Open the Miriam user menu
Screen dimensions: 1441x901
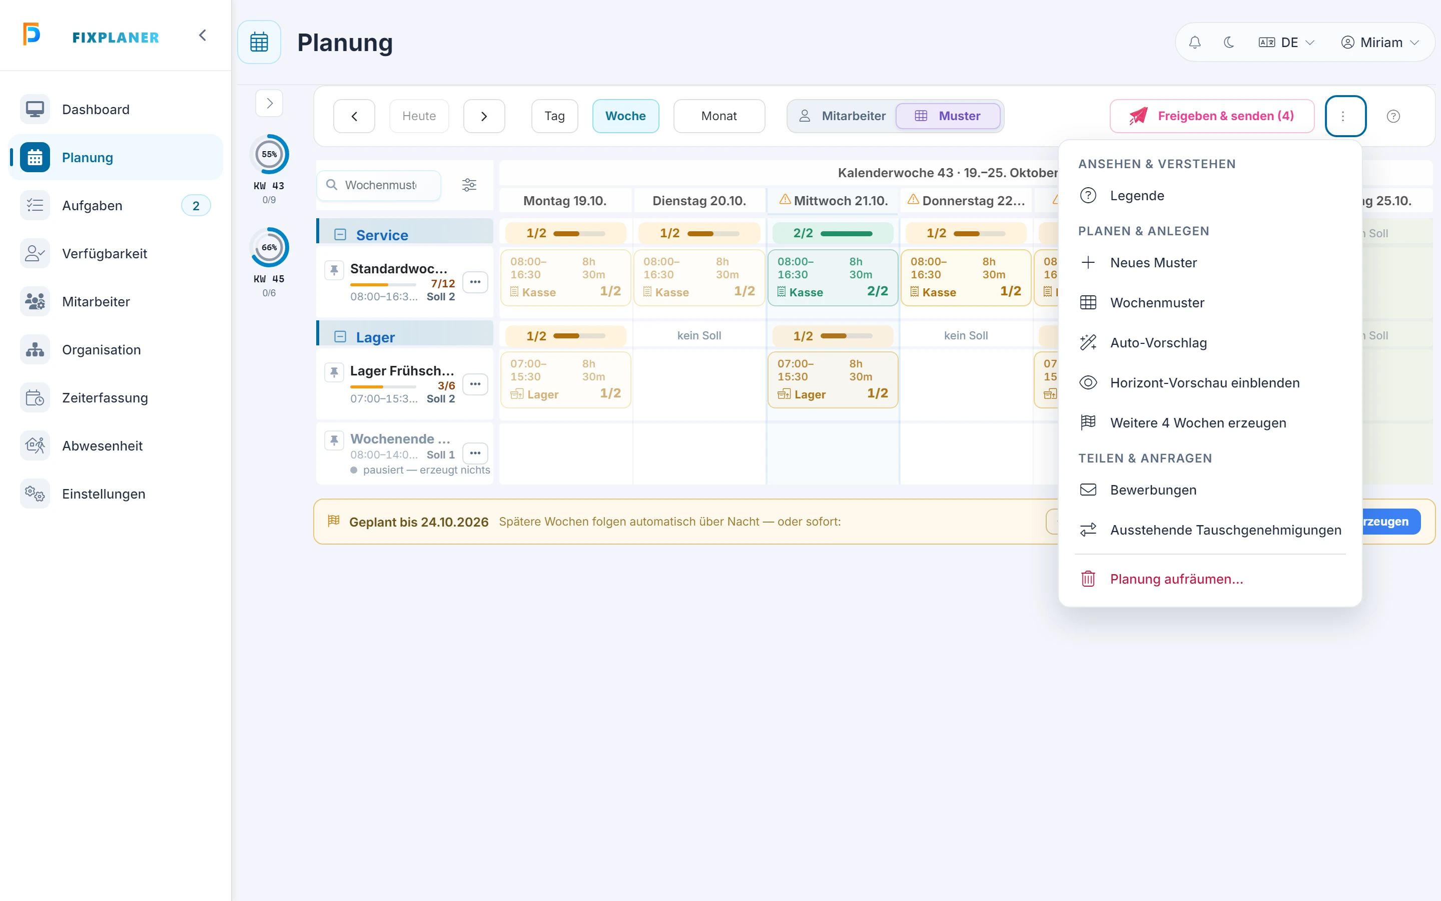point(1379,43)
